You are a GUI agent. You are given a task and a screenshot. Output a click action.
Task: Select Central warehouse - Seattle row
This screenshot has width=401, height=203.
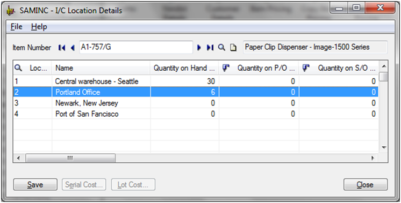tap(196, 81)
